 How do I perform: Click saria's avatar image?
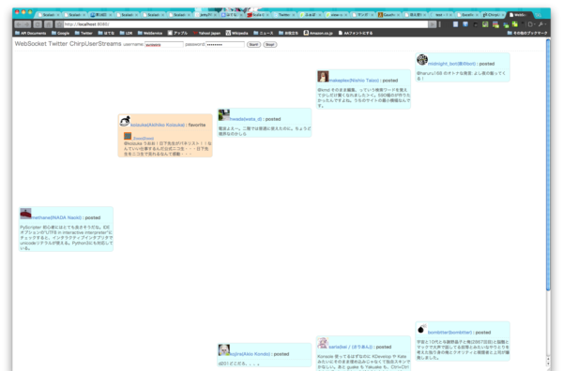323,343
